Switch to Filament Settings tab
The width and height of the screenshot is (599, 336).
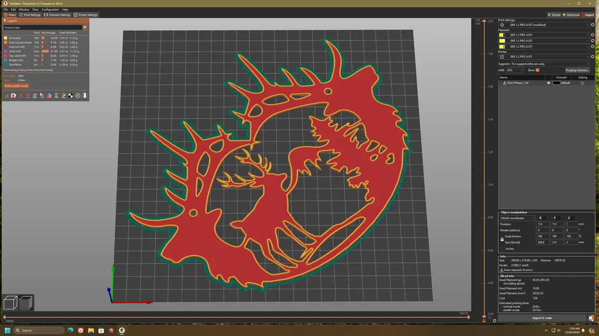57,15
